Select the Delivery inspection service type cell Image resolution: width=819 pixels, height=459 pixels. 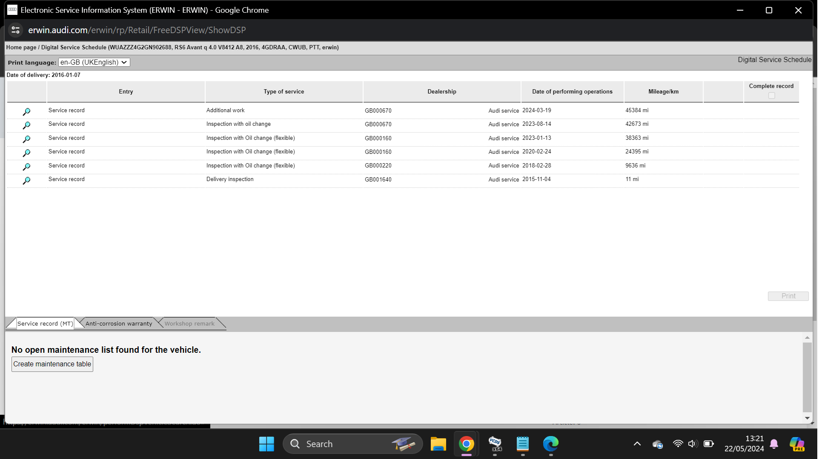[x=230, y=179]
